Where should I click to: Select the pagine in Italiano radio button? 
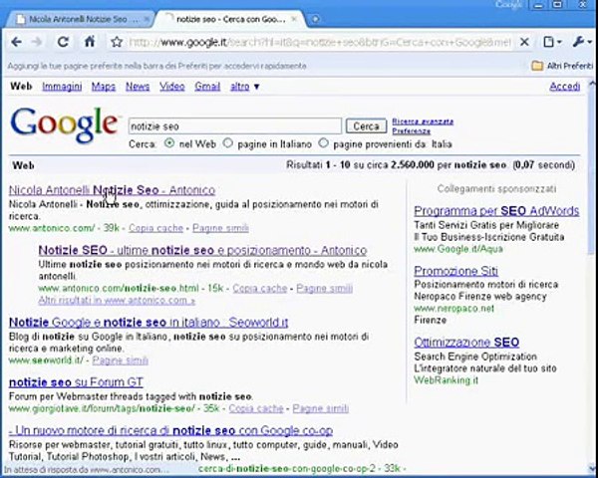click(x=227, y=143)
